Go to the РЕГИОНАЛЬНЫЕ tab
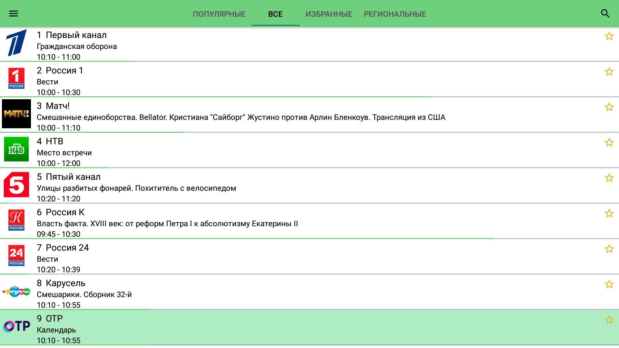Image resolution: width=619 pixels, height=348 pixels. pyautogui.click(x=395, y=14)
